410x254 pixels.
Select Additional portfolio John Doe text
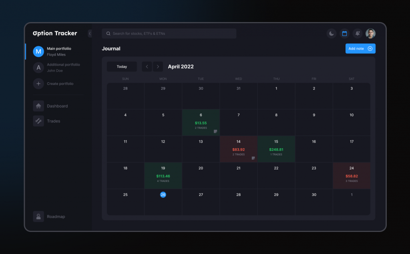(x=63, y=67)
